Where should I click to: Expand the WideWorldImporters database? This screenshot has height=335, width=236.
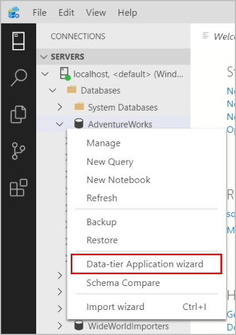(60, 326)
